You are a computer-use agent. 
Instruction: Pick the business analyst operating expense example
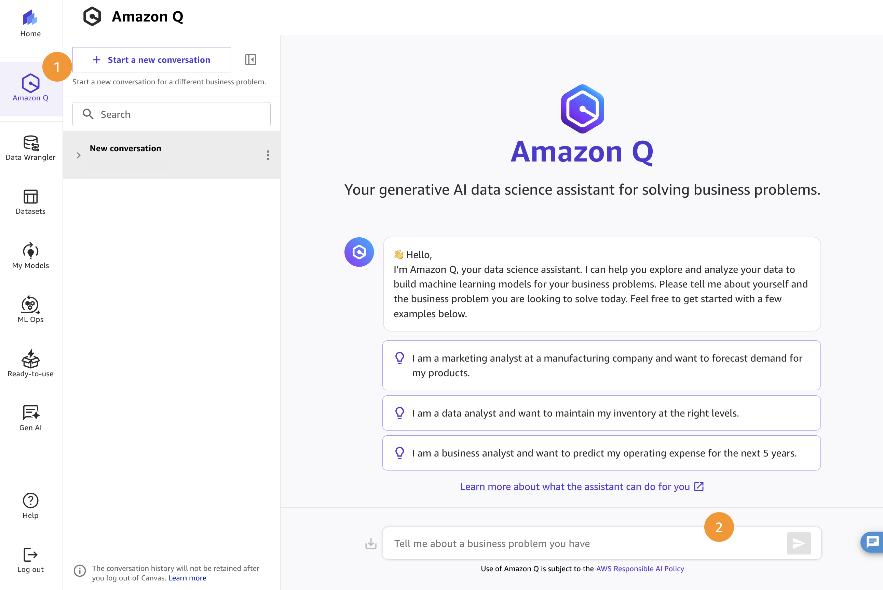click(601, 453)
